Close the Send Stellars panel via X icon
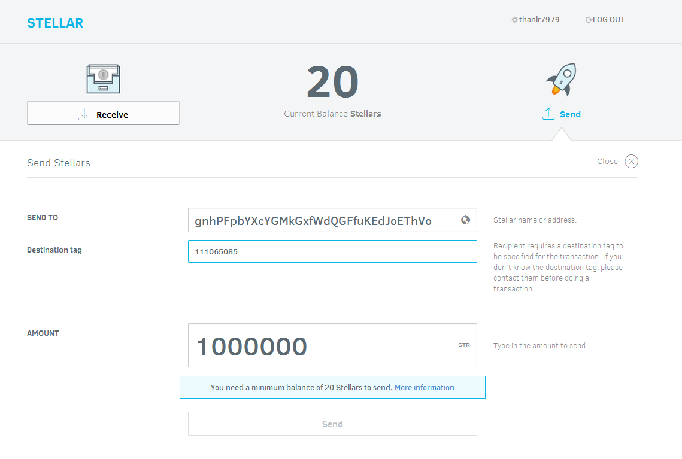The height and width of the screenshot is (459, 682). tap(631, 161)
